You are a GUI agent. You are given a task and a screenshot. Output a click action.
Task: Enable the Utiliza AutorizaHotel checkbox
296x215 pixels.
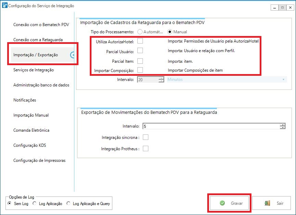(x=140, y=41)
